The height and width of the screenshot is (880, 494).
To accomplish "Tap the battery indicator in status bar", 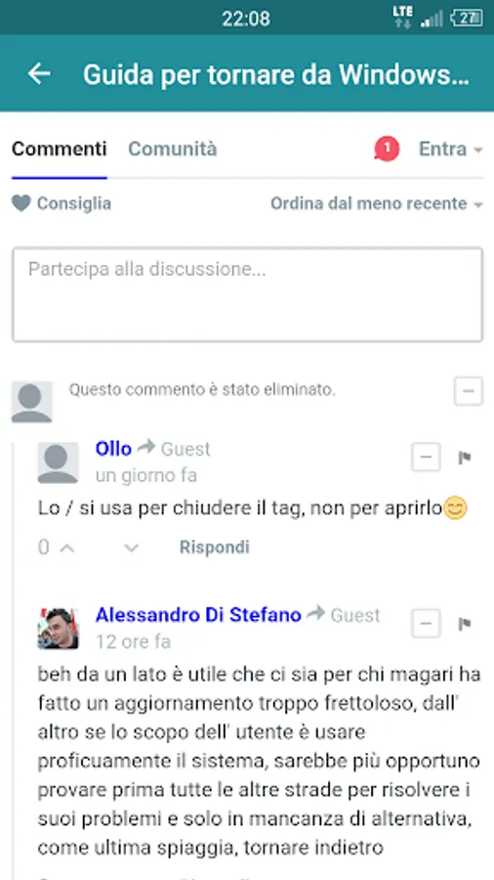I will (467, 18).
